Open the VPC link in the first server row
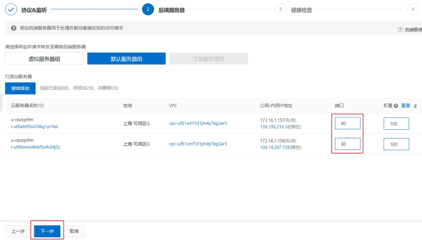Screen dimensions: 422x240 pyautogui.click(x=198, y=123)
